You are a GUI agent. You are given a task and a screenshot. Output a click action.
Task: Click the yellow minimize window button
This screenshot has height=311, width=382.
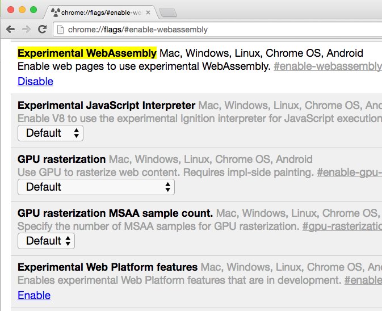(x=22, y=10)
